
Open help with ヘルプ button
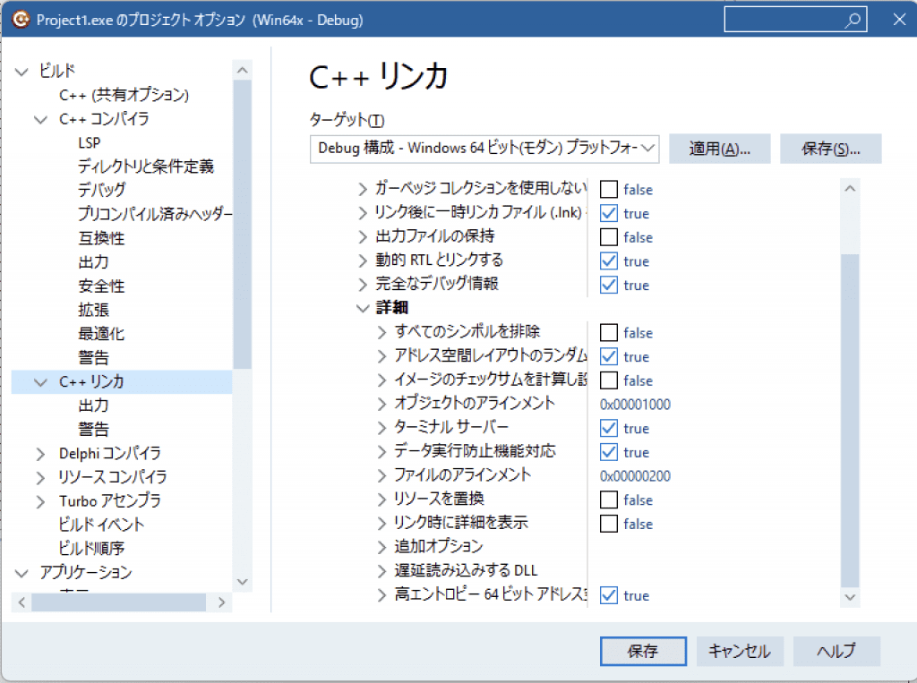(x=836, y=652)
